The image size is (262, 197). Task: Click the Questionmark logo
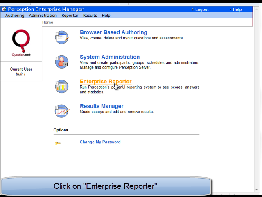(21, 43)
